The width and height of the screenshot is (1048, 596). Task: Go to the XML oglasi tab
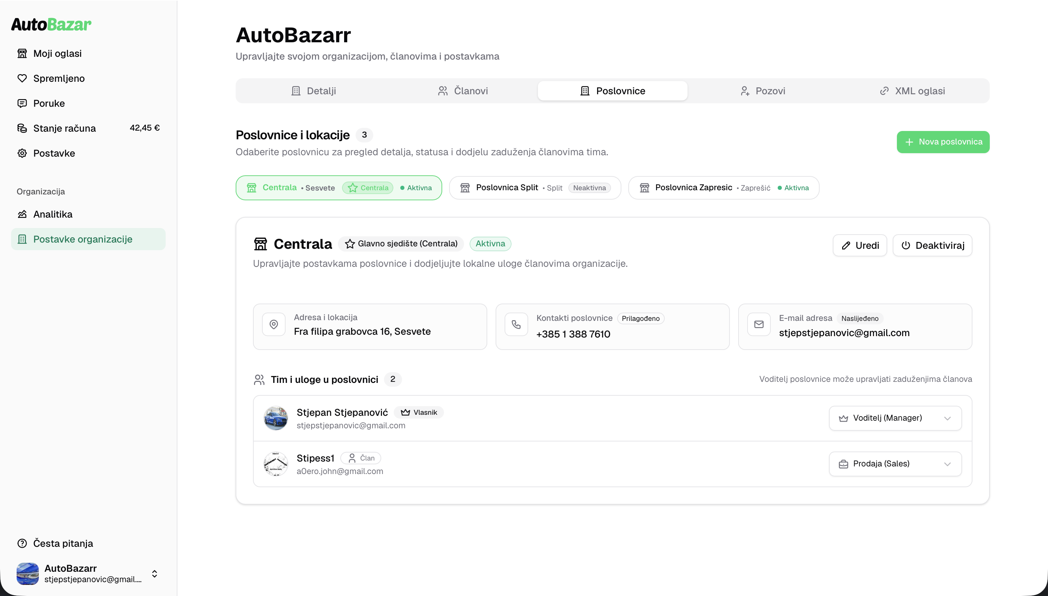[x=912, y=91]
